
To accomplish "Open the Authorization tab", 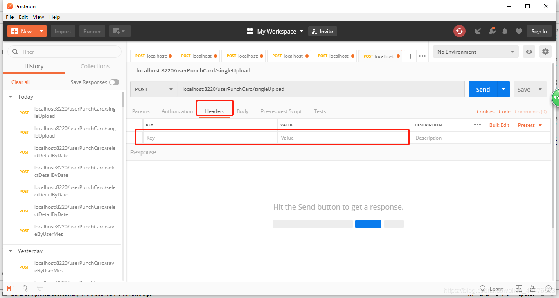I will pyautogui.click(x=177, y=111).
